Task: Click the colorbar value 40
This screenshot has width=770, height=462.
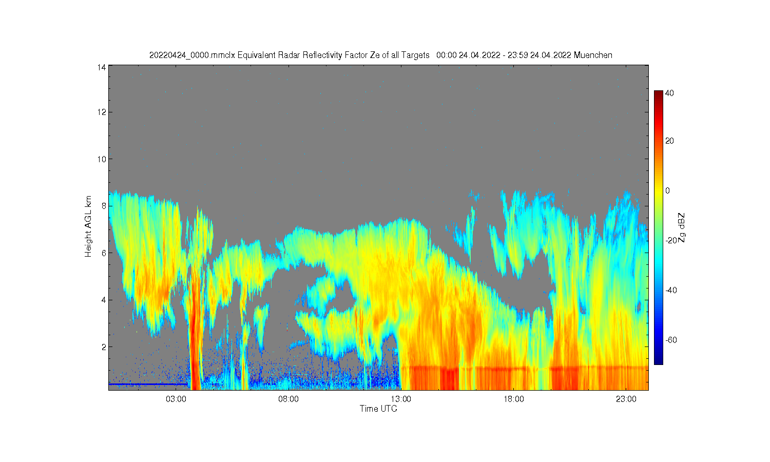Action: click(x=669, y=93)
